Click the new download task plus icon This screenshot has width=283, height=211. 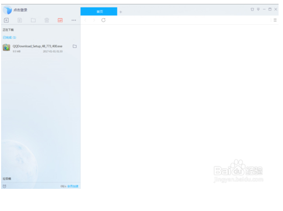6,20
